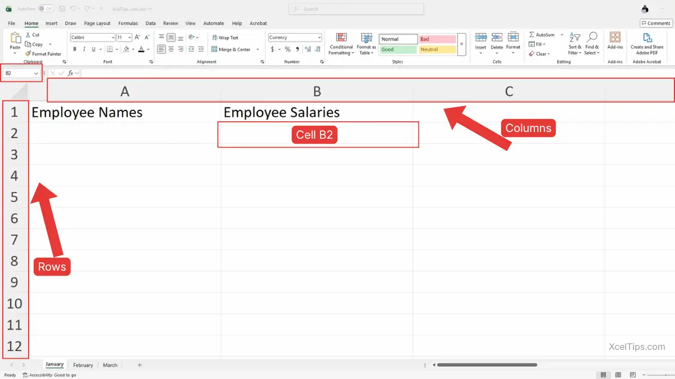Screen dimensions: 675x379
Task: Click the Sort & Filter icon
Action: point(574,38)
